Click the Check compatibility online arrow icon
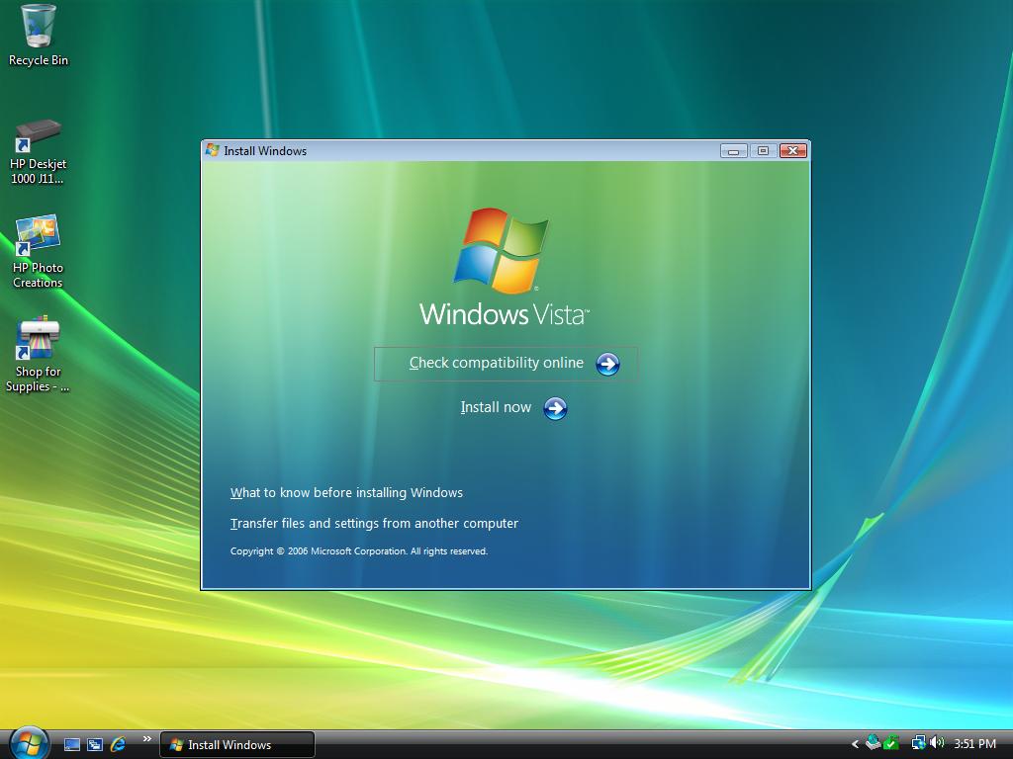Viewport: 1013px width, 759px height. click(607, 364)
